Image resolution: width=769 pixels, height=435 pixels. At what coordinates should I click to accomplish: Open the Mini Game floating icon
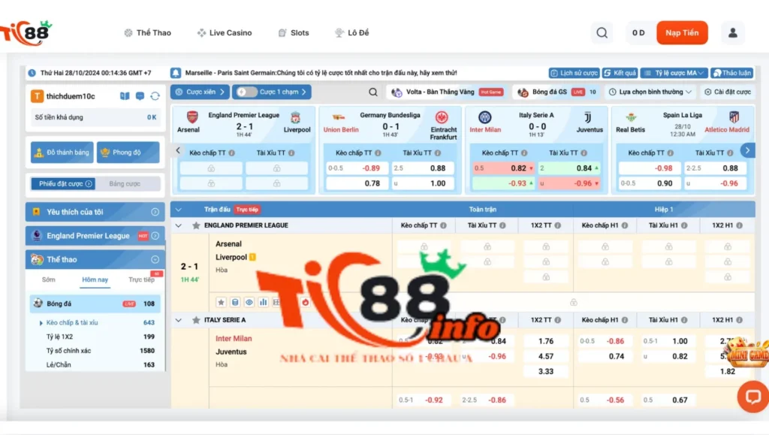click(747, 352)
